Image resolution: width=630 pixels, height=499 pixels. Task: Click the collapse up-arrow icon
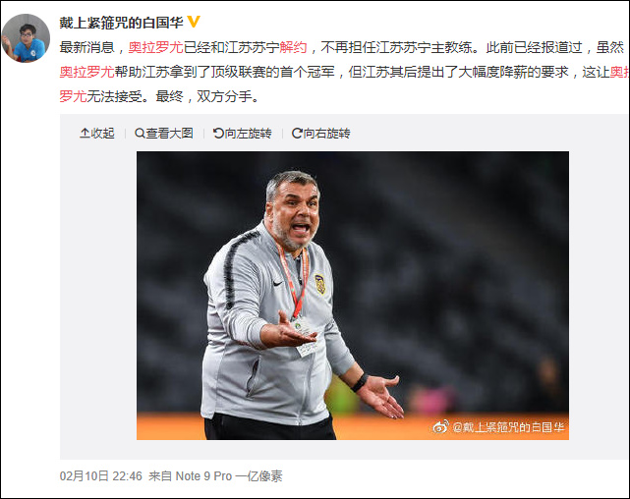[85, 133]
